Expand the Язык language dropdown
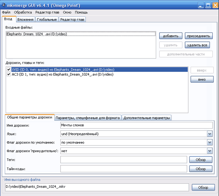Viewport: 219px width, 196px height. point(210,134)
